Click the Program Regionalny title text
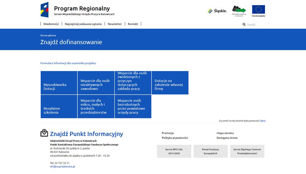 82,8
